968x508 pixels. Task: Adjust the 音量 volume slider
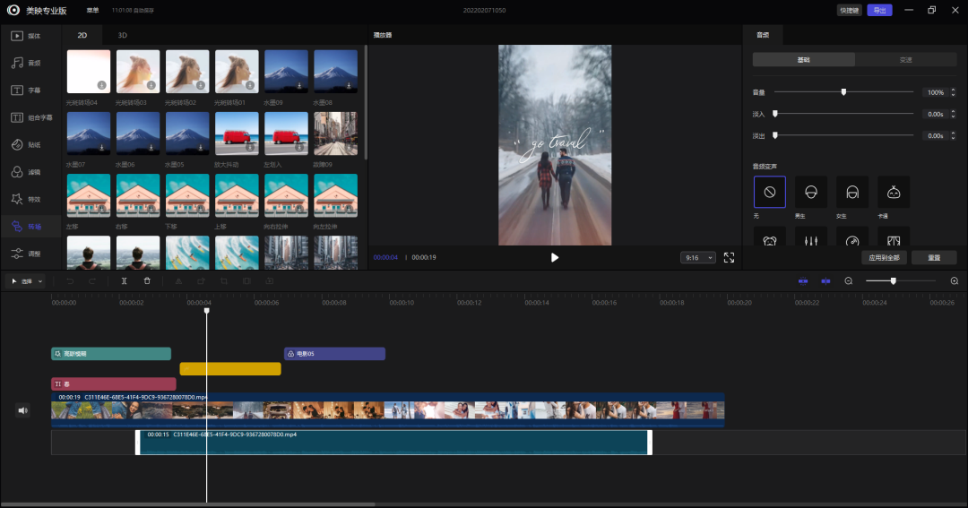[x=843, y=92]
